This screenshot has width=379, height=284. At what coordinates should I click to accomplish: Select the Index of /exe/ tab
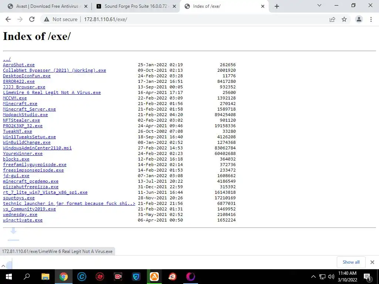tap(224, 6)
